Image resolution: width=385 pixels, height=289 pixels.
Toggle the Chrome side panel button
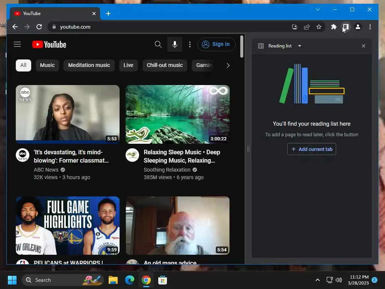pyautogui.click(x=346, y=27)
